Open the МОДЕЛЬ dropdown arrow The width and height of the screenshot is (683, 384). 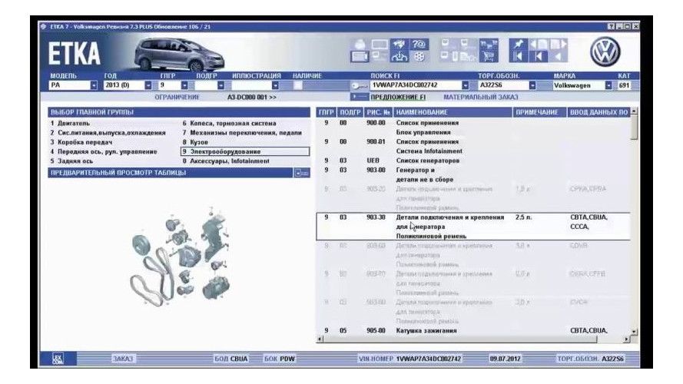click(94, 85)
